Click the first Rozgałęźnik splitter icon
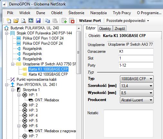The width and height of the screenshot is (163, 139). (x=19, y=49)
